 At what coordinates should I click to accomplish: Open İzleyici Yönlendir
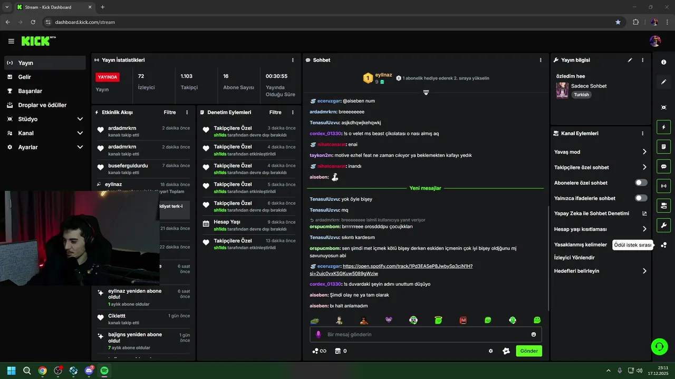(574, 257)
